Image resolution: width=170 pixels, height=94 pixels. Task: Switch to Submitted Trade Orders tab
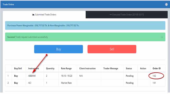(44, 15)
